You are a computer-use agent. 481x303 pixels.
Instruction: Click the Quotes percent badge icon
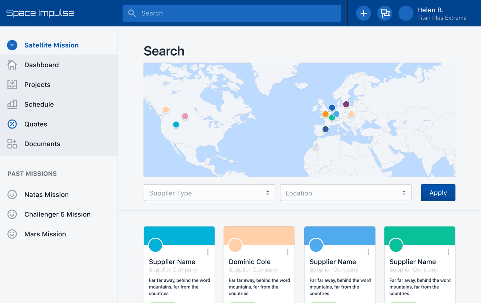12,124
